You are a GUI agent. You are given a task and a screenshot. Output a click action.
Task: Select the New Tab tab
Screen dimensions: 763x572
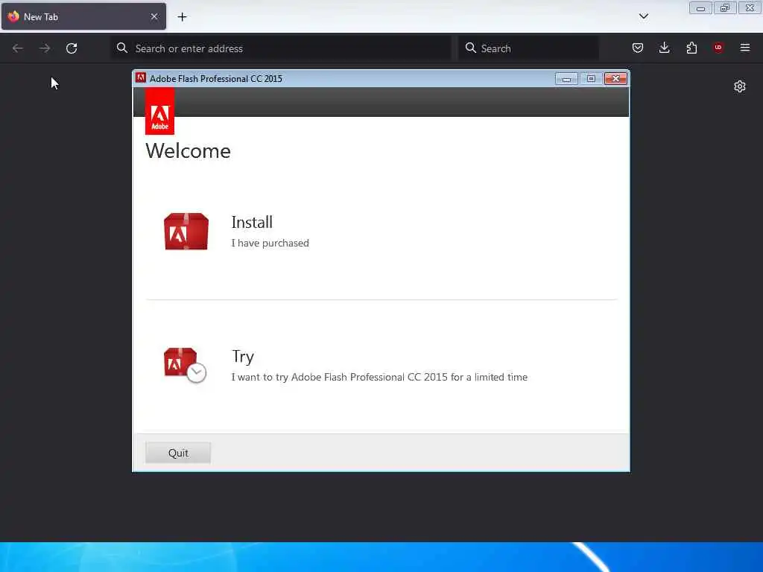point(83,16)
